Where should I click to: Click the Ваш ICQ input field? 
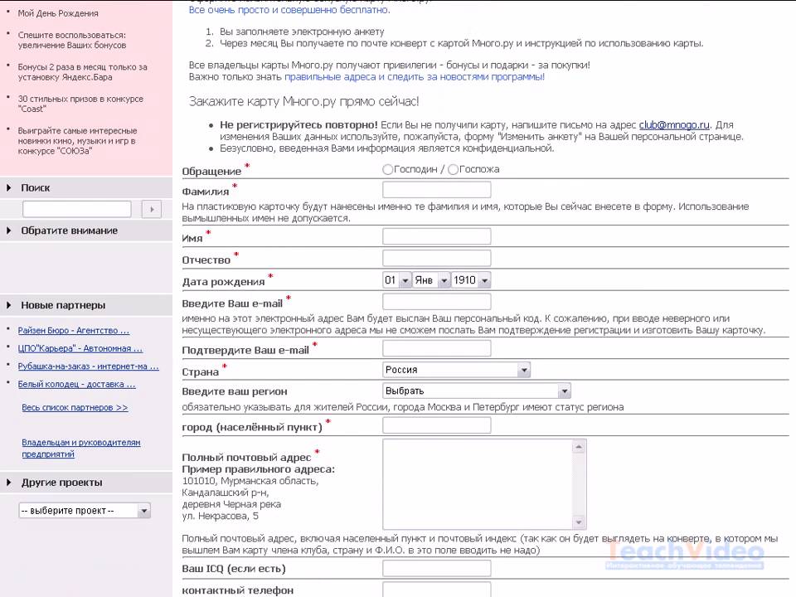pos(437,569)
